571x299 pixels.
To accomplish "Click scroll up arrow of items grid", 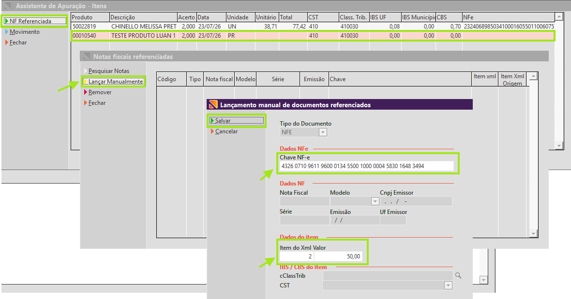I will click(559, 17).
